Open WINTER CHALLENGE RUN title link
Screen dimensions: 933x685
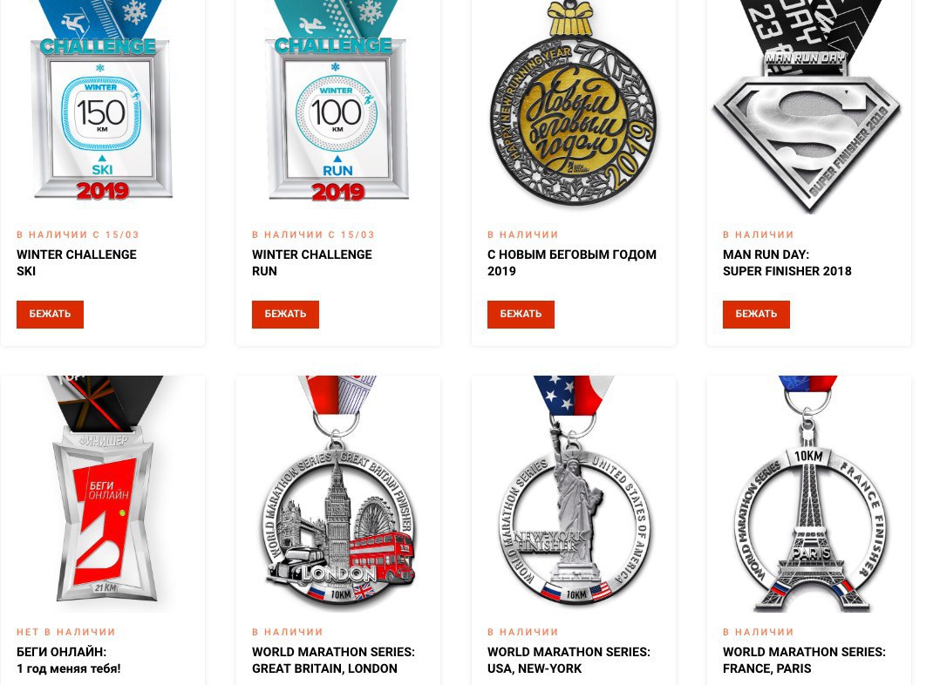(312, 262)
